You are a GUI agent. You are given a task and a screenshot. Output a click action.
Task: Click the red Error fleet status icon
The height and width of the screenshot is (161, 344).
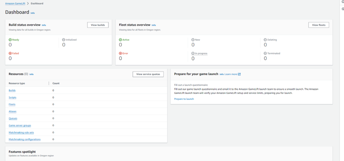coord(120,53)
